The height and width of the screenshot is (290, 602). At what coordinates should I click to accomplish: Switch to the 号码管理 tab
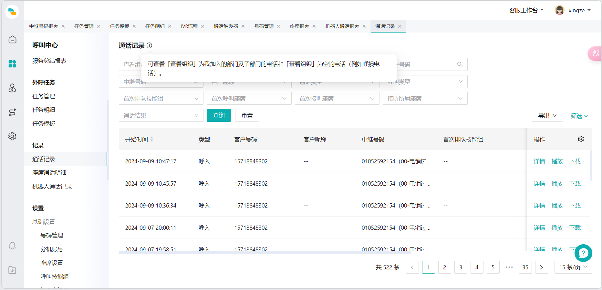pos(264,26)
